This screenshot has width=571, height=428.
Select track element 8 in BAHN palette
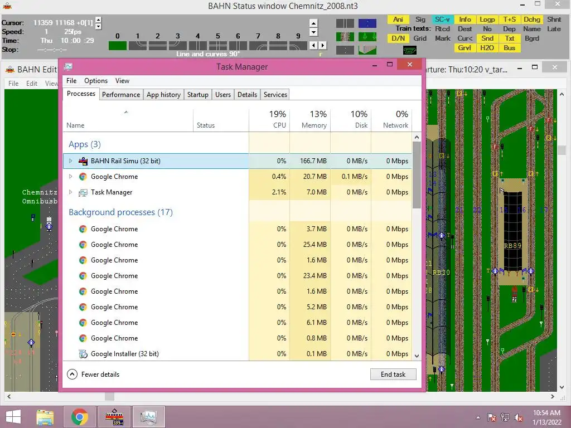tap(278, 46)
